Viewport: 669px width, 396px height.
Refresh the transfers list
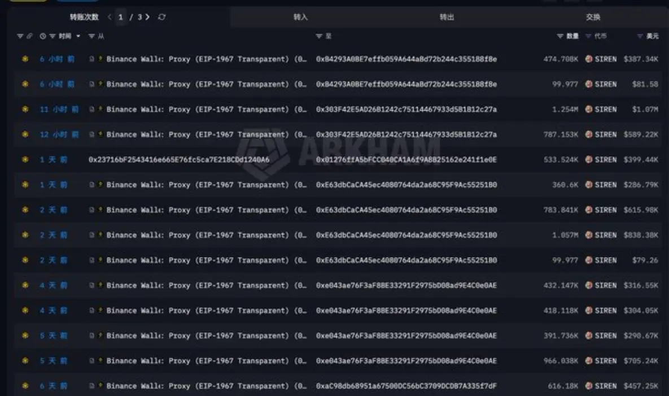[x=161, y=17]
